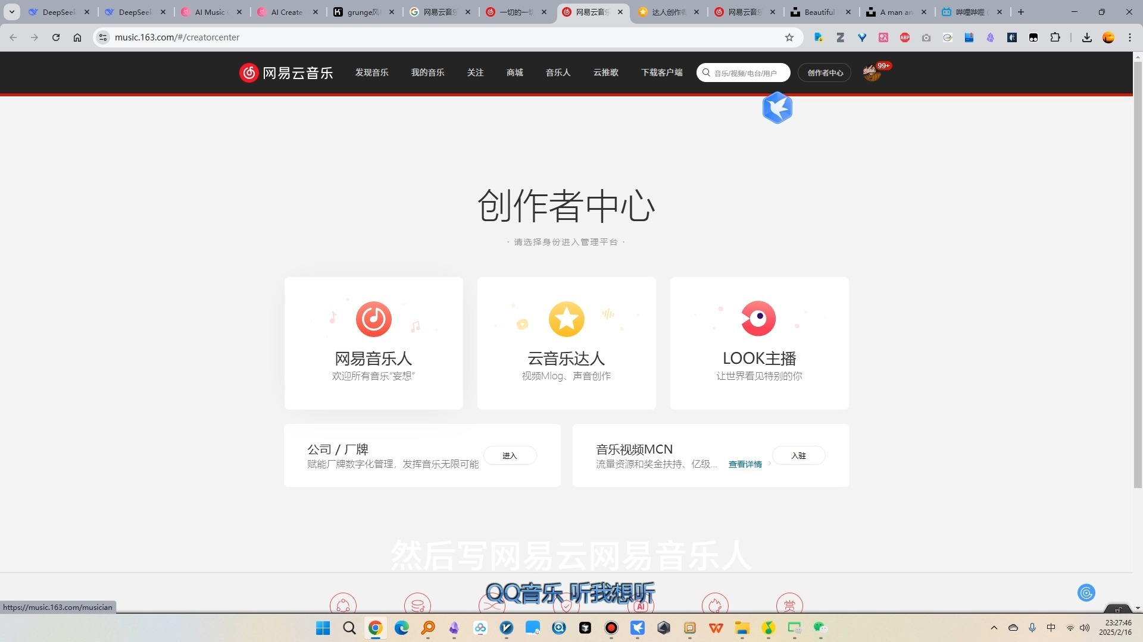The image size is (1143, 642).
Task: Show hidden system tray icons
Action: point(994,628)
